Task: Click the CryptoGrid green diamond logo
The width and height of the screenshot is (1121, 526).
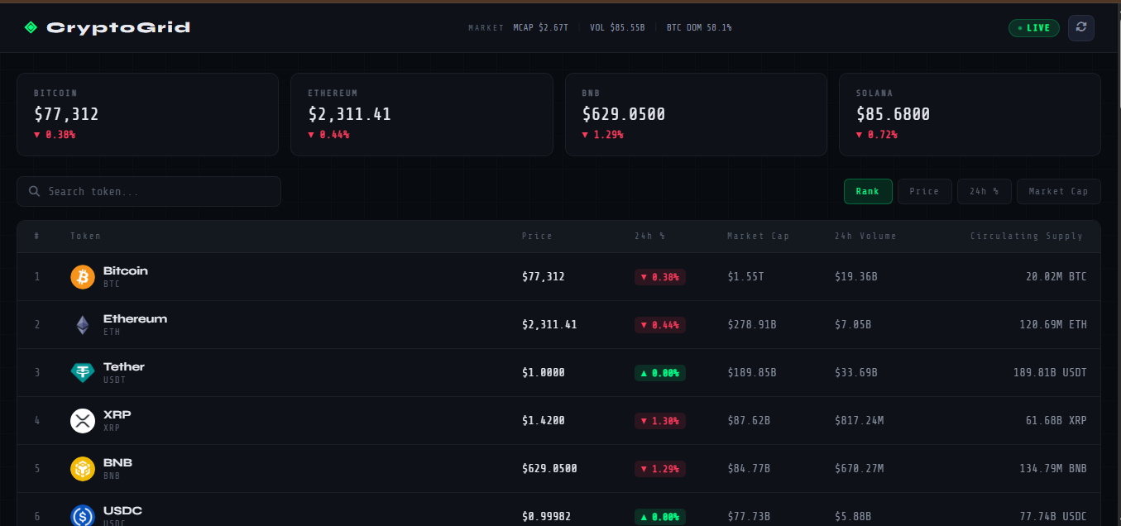Action: 31,27
